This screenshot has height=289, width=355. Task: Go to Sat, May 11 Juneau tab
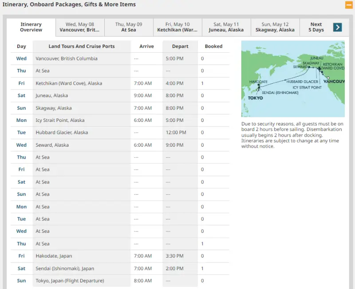click(226, 27)
